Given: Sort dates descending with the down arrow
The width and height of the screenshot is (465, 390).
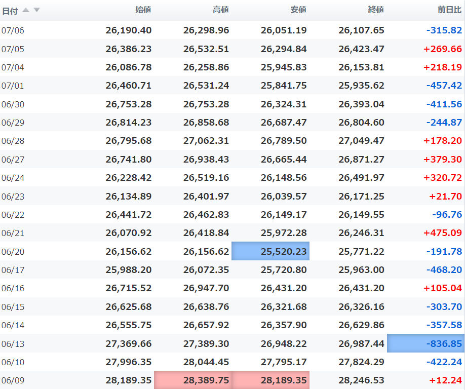Looking at the screenshot, I should (36, 10).
